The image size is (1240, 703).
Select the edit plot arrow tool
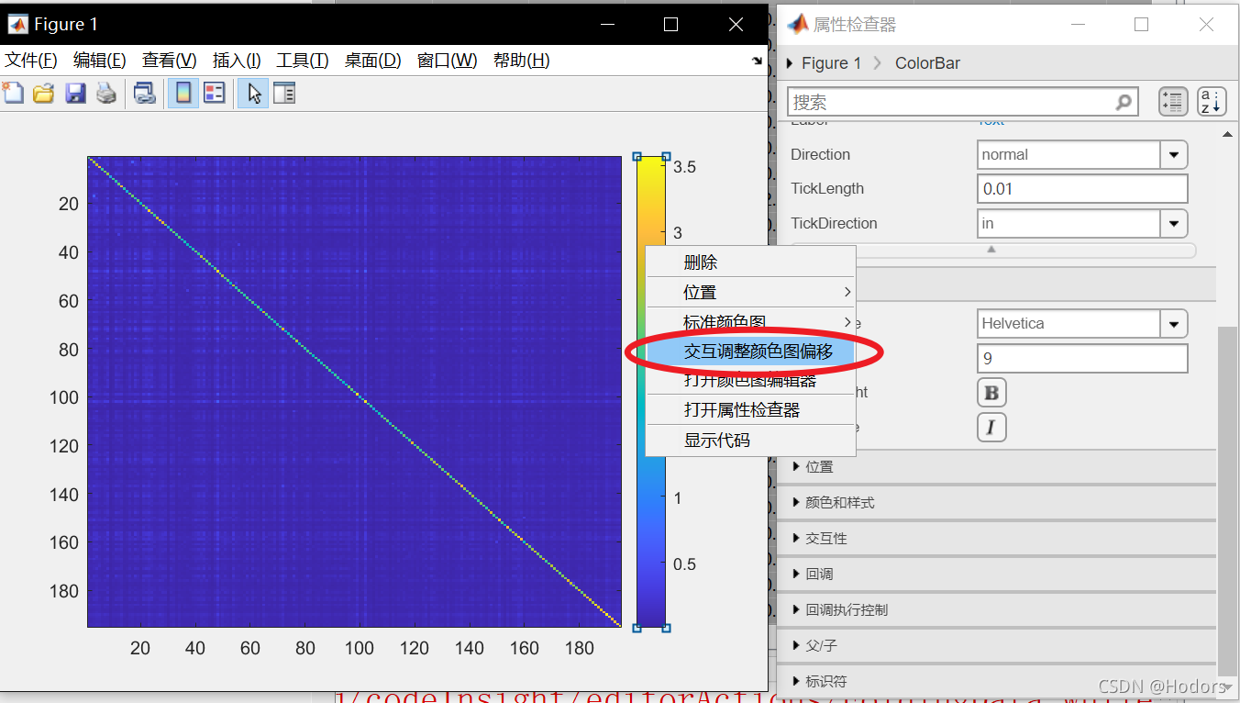(252, 92)
